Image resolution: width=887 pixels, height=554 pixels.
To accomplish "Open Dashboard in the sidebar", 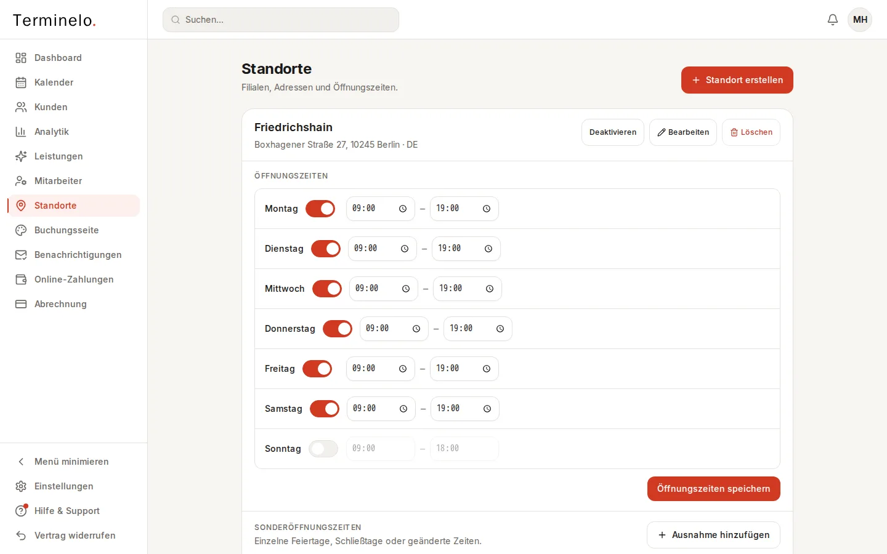I will click(x=74, y=58).
